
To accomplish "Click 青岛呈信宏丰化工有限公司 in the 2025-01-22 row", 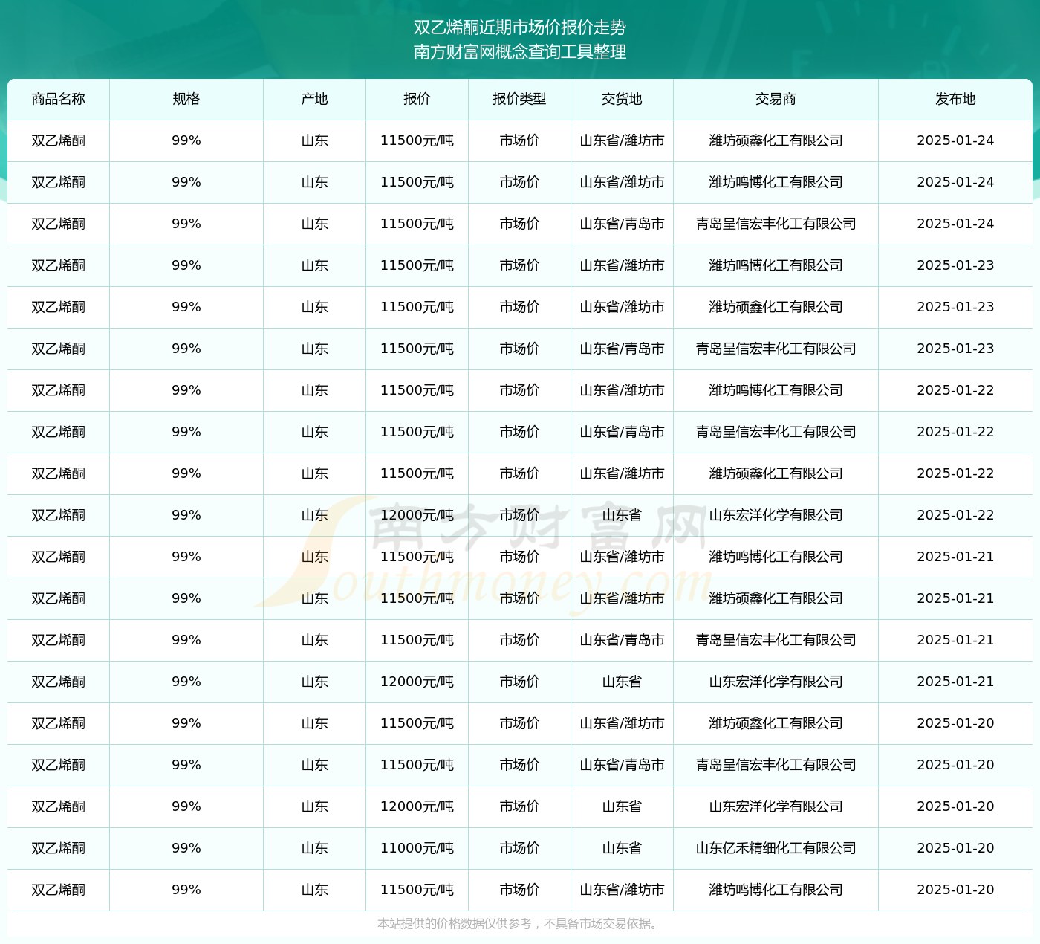I will [776, 432].
